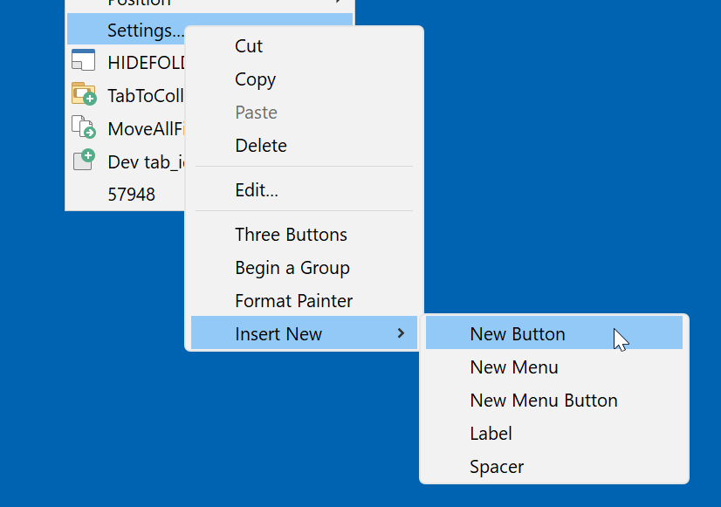The image size is (721, 507).
Task: Choose New Menu from the submenu
Action: click(513, 367)
